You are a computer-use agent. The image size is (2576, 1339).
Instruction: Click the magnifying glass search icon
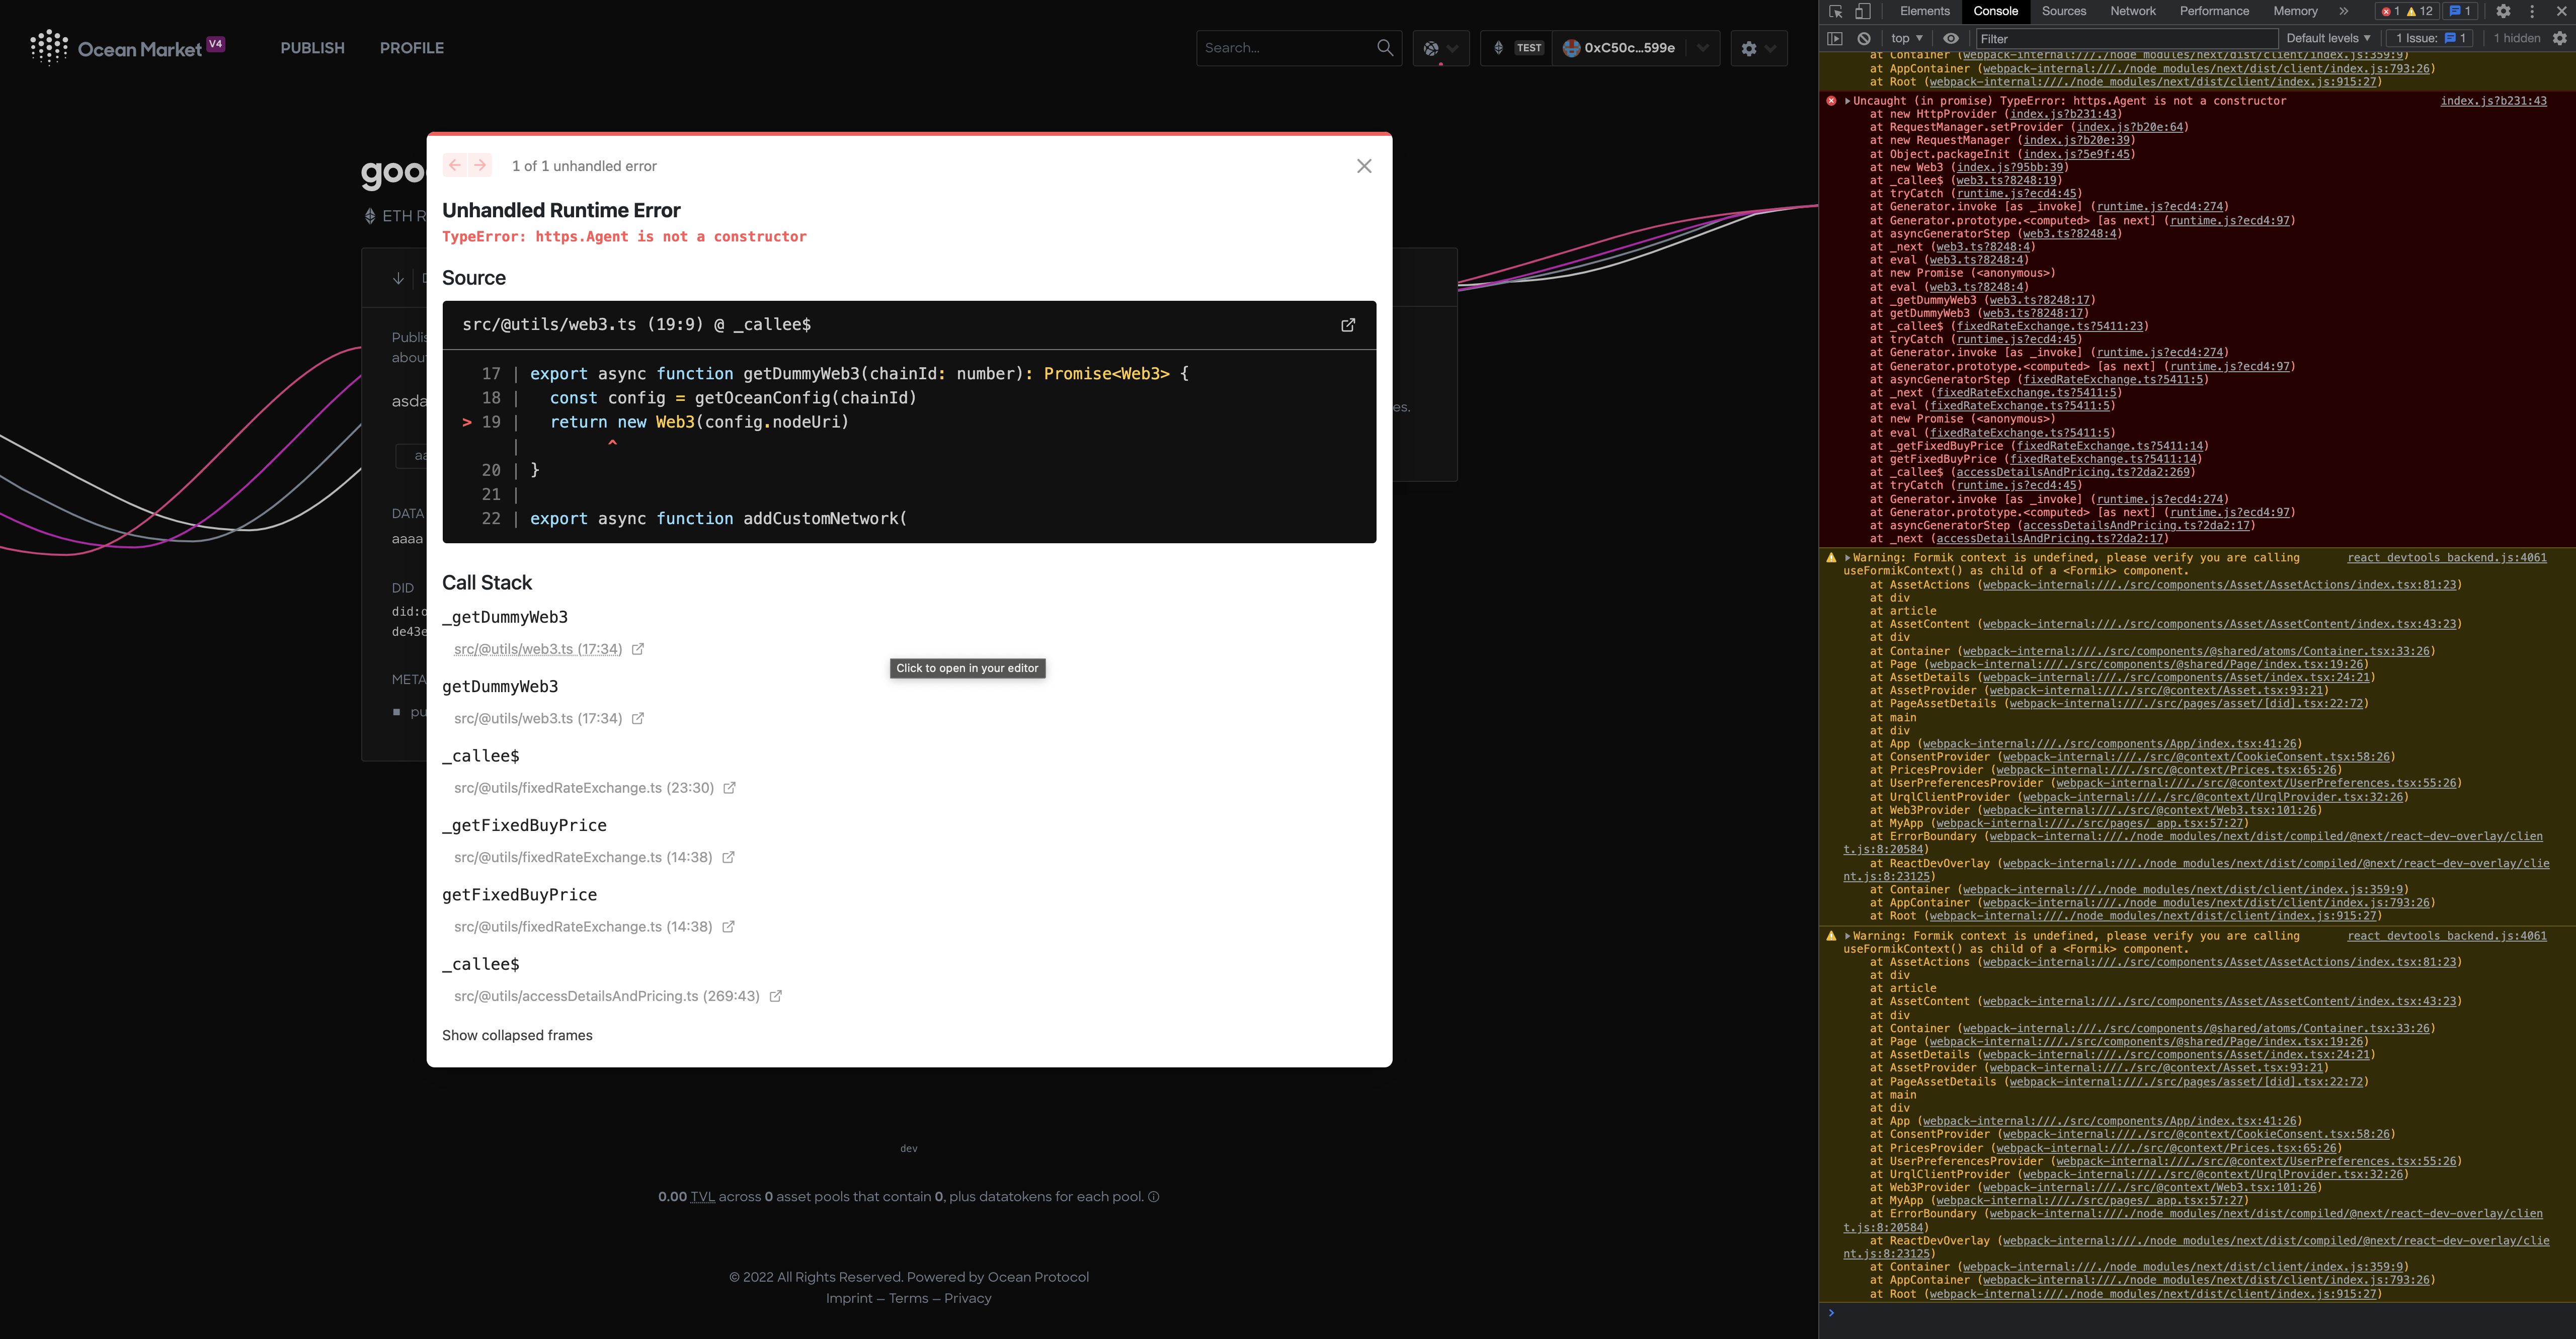click(1384, 48)
